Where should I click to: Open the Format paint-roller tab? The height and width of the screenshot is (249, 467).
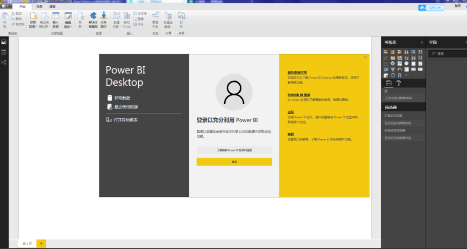tap(399, 84)
